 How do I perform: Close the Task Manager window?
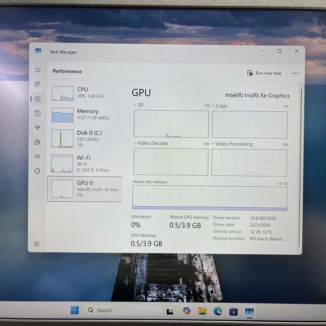click(297, 51)
